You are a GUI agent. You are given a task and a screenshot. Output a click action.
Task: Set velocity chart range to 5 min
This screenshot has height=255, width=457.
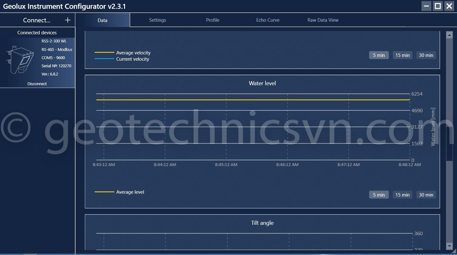(379, 55)
